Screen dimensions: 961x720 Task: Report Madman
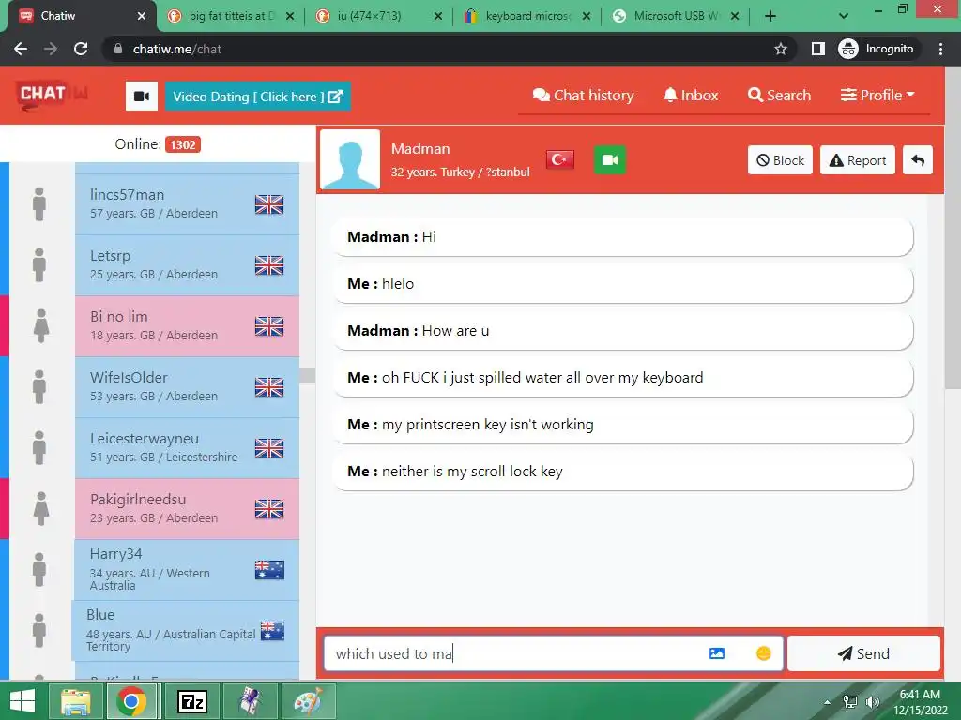[x=858, y=160]
